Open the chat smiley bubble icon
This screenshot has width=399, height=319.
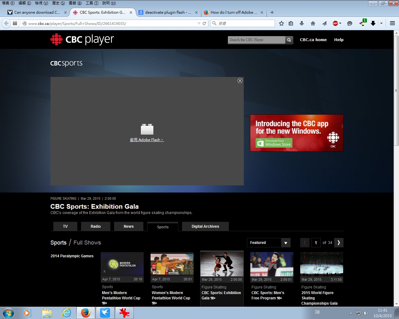[x=350, y=23]
